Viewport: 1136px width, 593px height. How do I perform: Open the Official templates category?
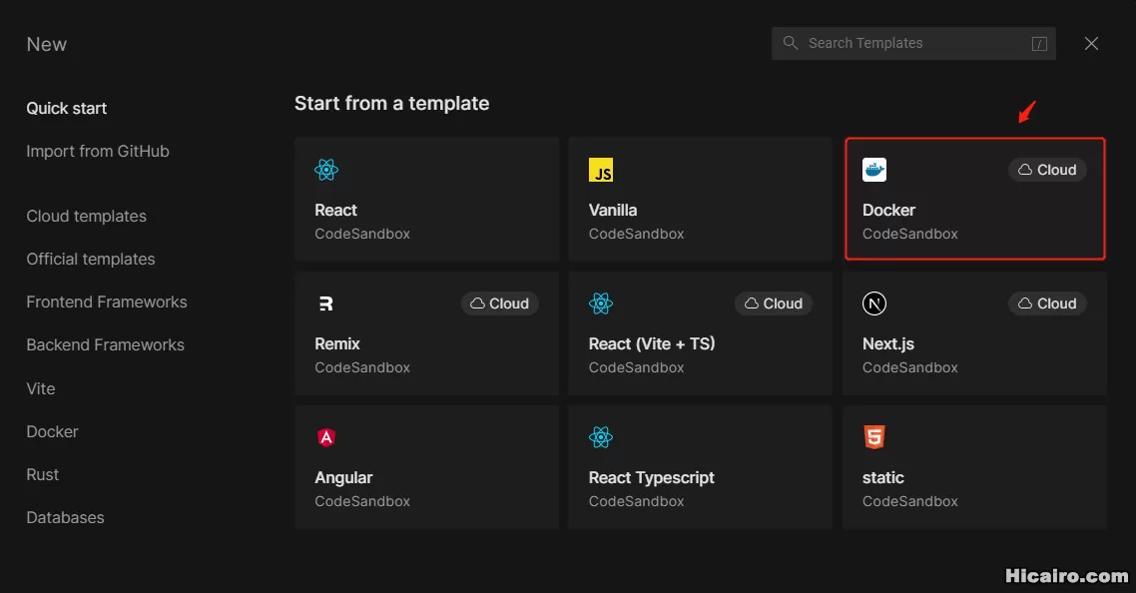[x=91, y=259]
